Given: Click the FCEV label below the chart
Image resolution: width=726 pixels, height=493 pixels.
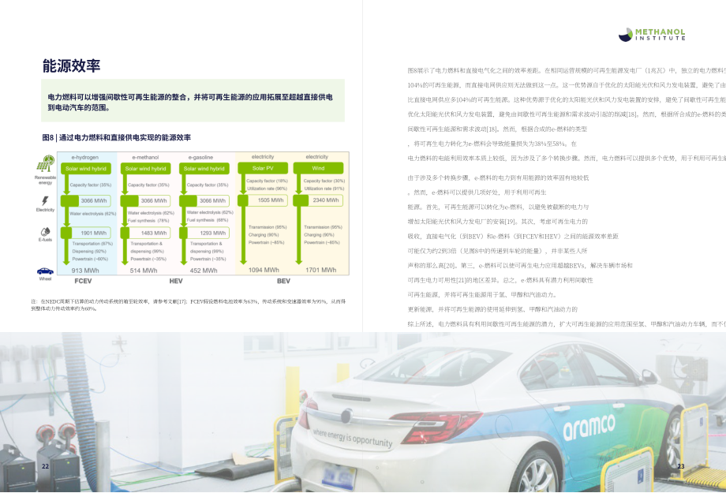Looking at the screenshot, I should (x=83, y=281).
